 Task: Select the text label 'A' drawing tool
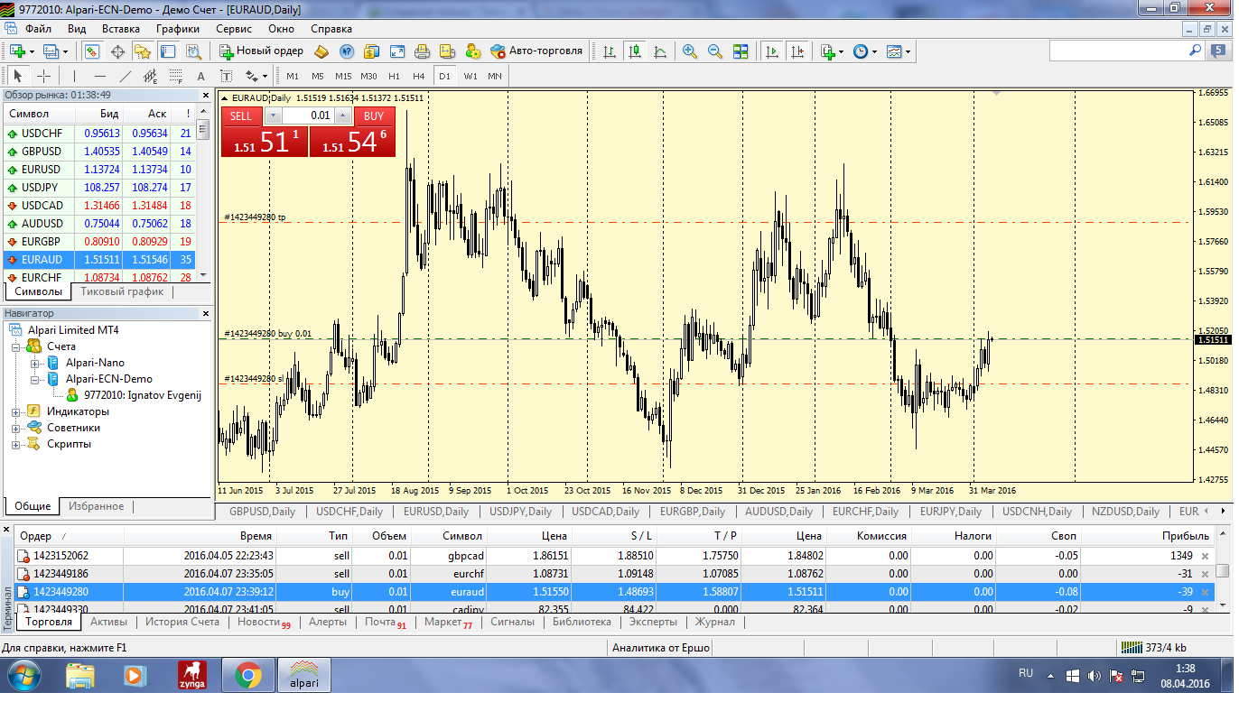[x=200, y=77]
